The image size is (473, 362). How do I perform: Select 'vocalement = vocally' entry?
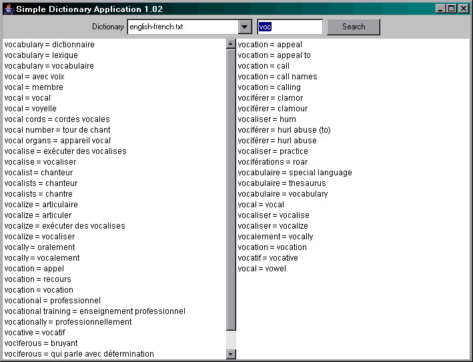[276, 237]
